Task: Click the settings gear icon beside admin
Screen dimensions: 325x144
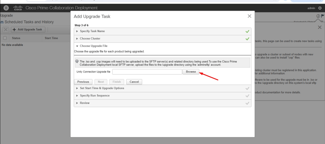Action: click(x=320, y=8)
